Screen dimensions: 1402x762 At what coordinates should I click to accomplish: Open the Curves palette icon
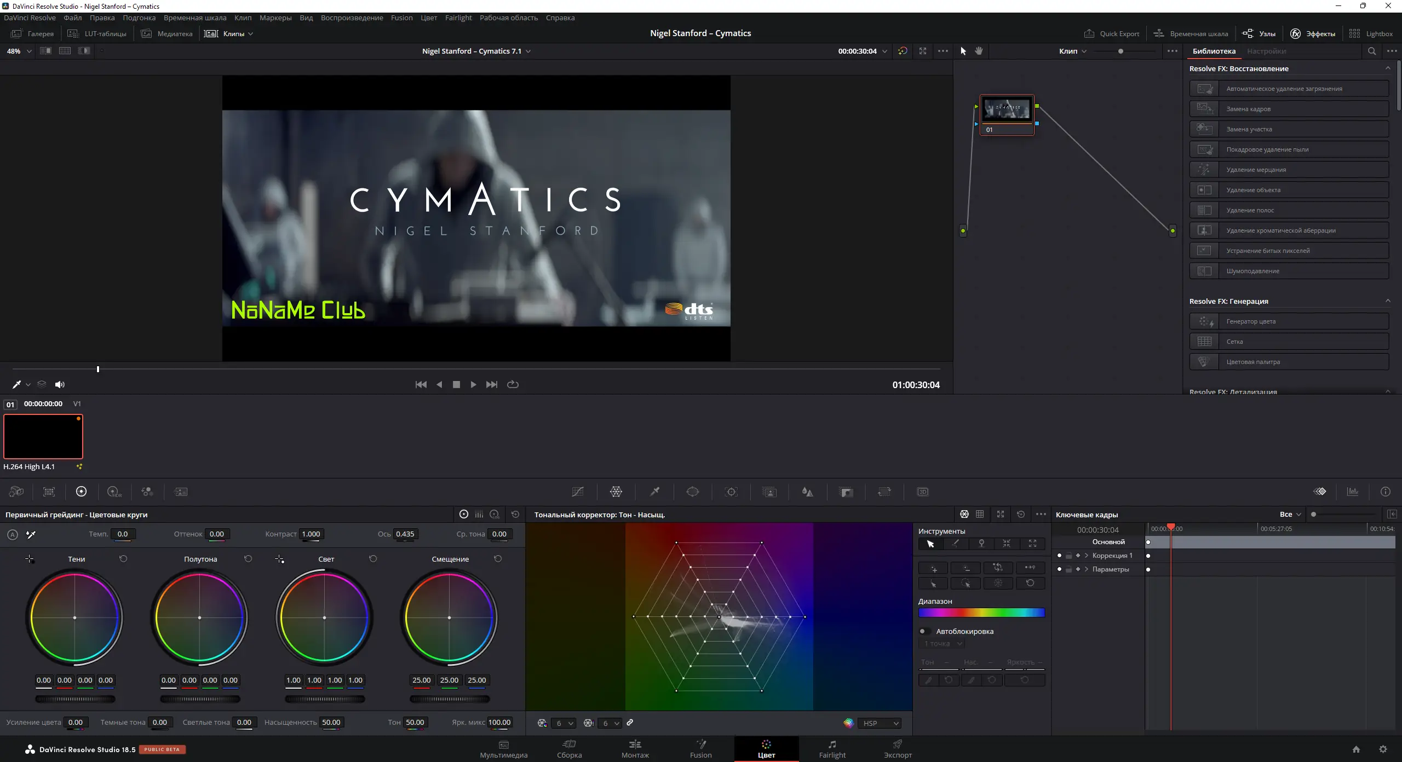pos(577,492)
